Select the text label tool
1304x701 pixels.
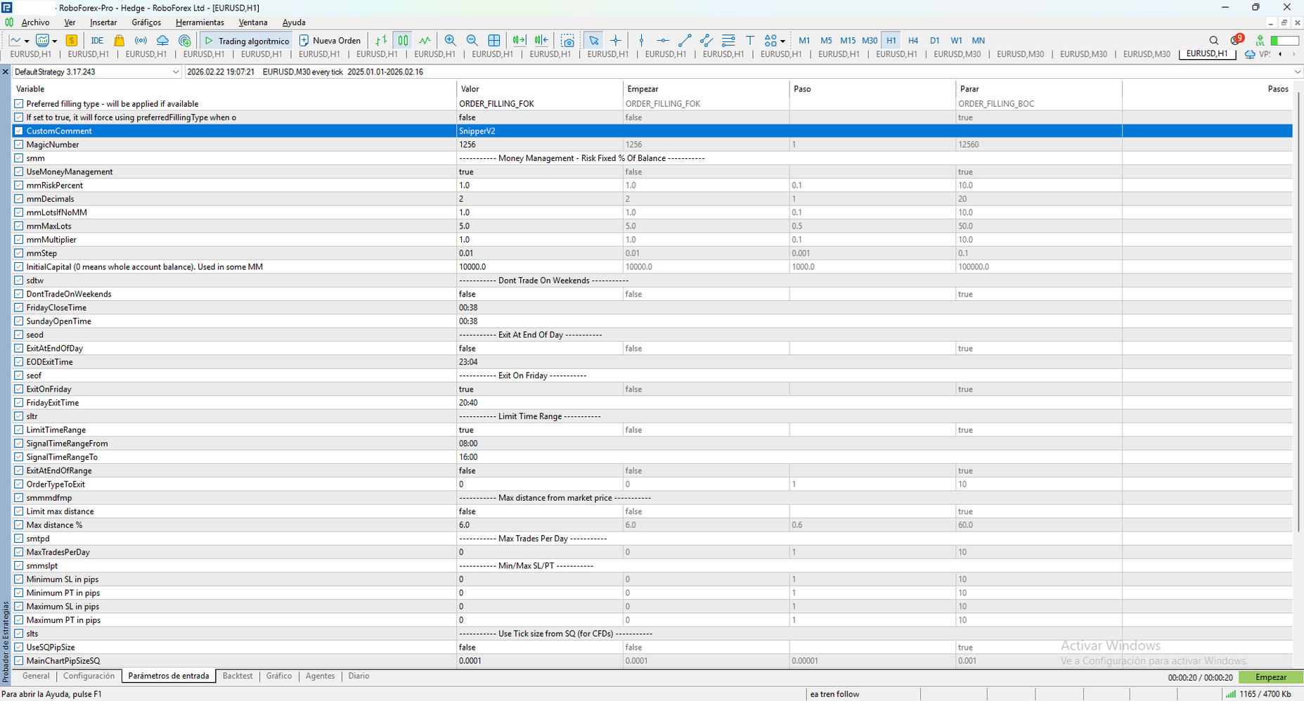point(750,41)
